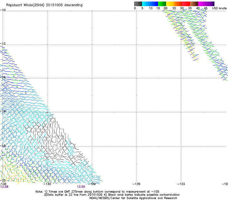This screenshot has width=228, height=200.
Task: Click the gray 0-5 knots color swatch
Action: [x=138, y=4]
